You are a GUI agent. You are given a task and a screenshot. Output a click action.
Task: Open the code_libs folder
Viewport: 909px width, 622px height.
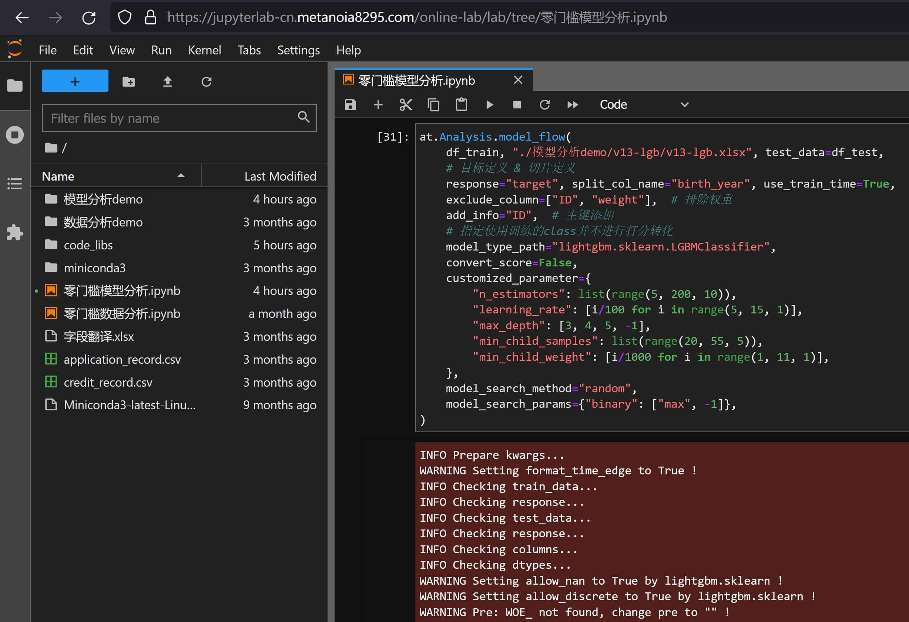coord(88,245)
